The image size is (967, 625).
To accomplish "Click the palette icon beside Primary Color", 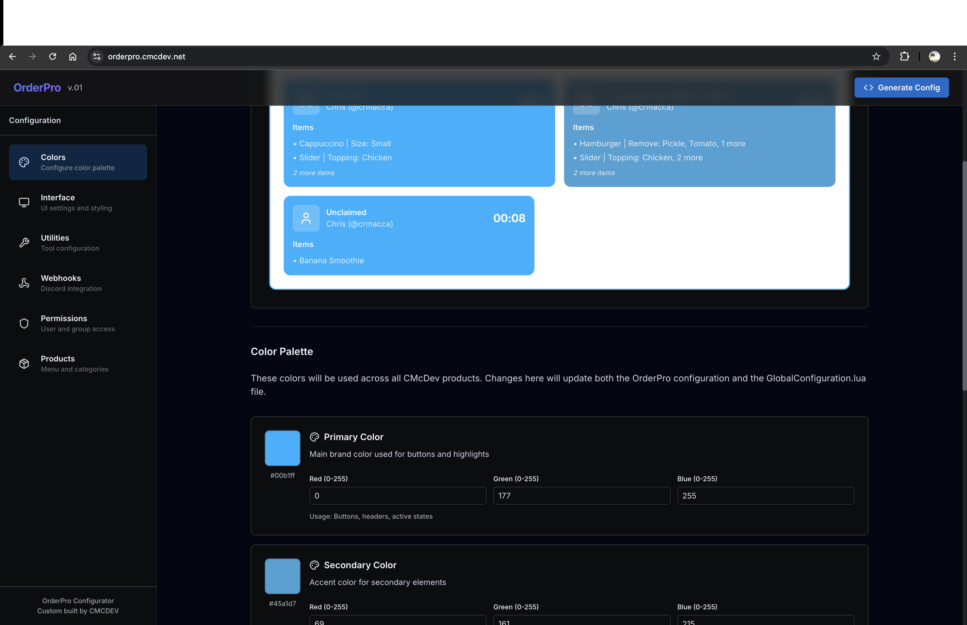I will click(x=314, y=437).
